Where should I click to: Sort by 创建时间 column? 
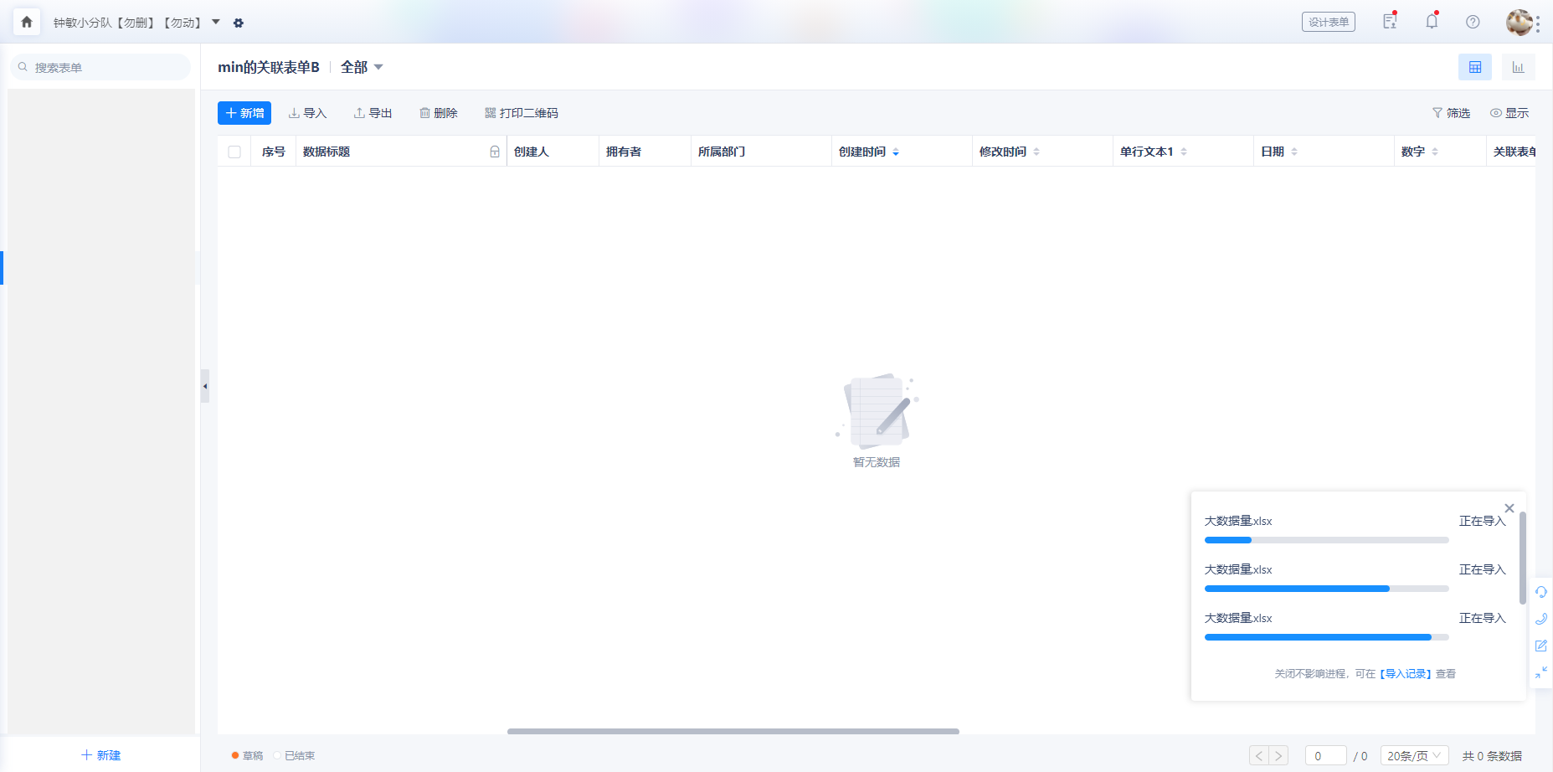(x=896, y=152)
